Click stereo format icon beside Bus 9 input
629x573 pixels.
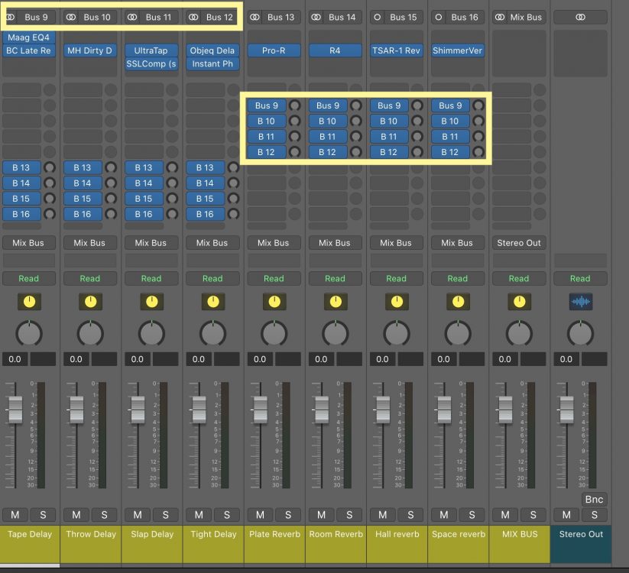pos(11,17)
